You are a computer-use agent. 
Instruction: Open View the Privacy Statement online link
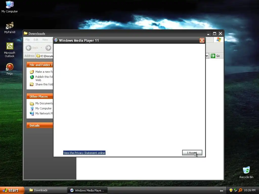tap(84, 153)
